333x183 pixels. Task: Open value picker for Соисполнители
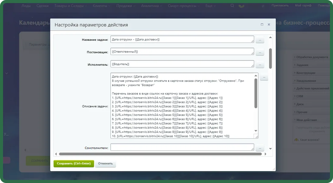click(x=260, y=148)
